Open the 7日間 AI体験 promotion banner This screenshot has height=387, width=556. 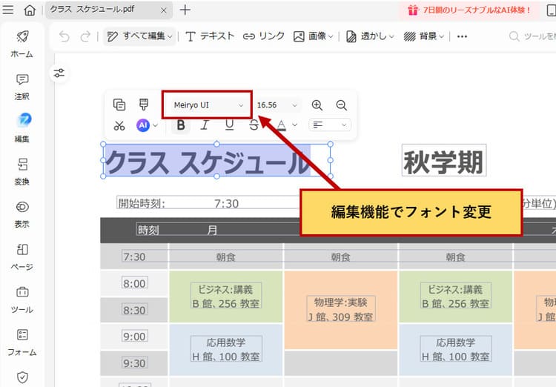469,10
